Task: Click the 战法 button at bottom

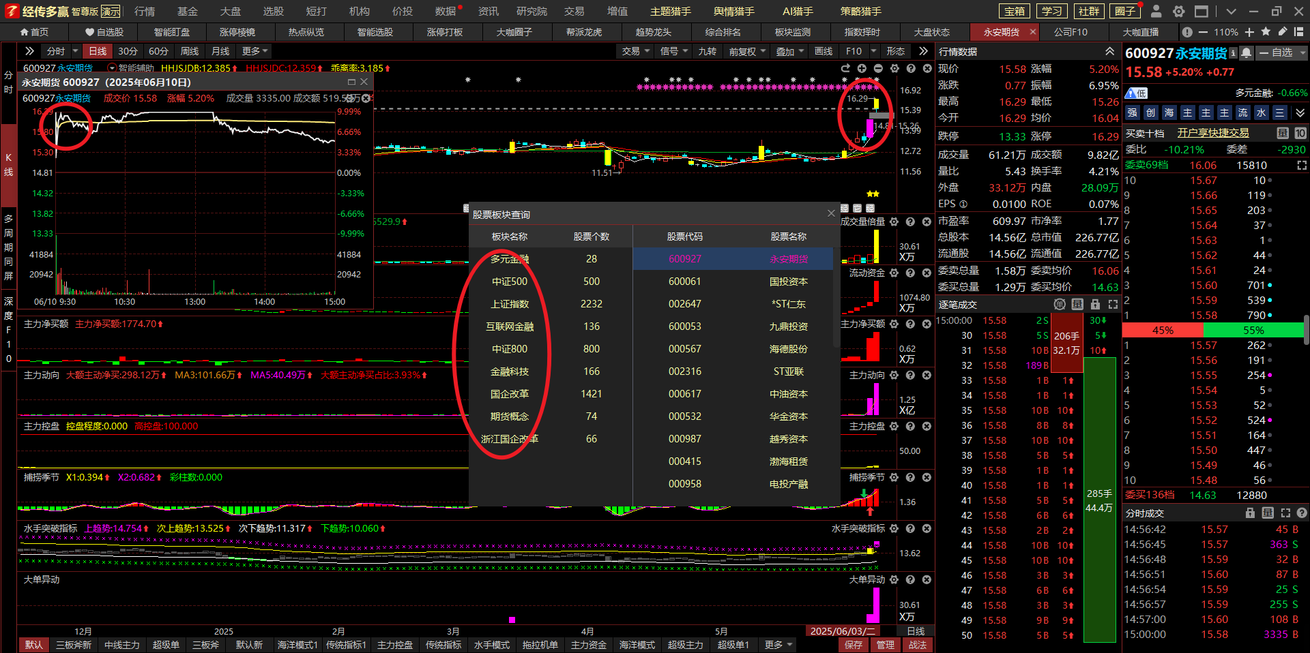Action: pyautogui.click(x=918, y=645)
